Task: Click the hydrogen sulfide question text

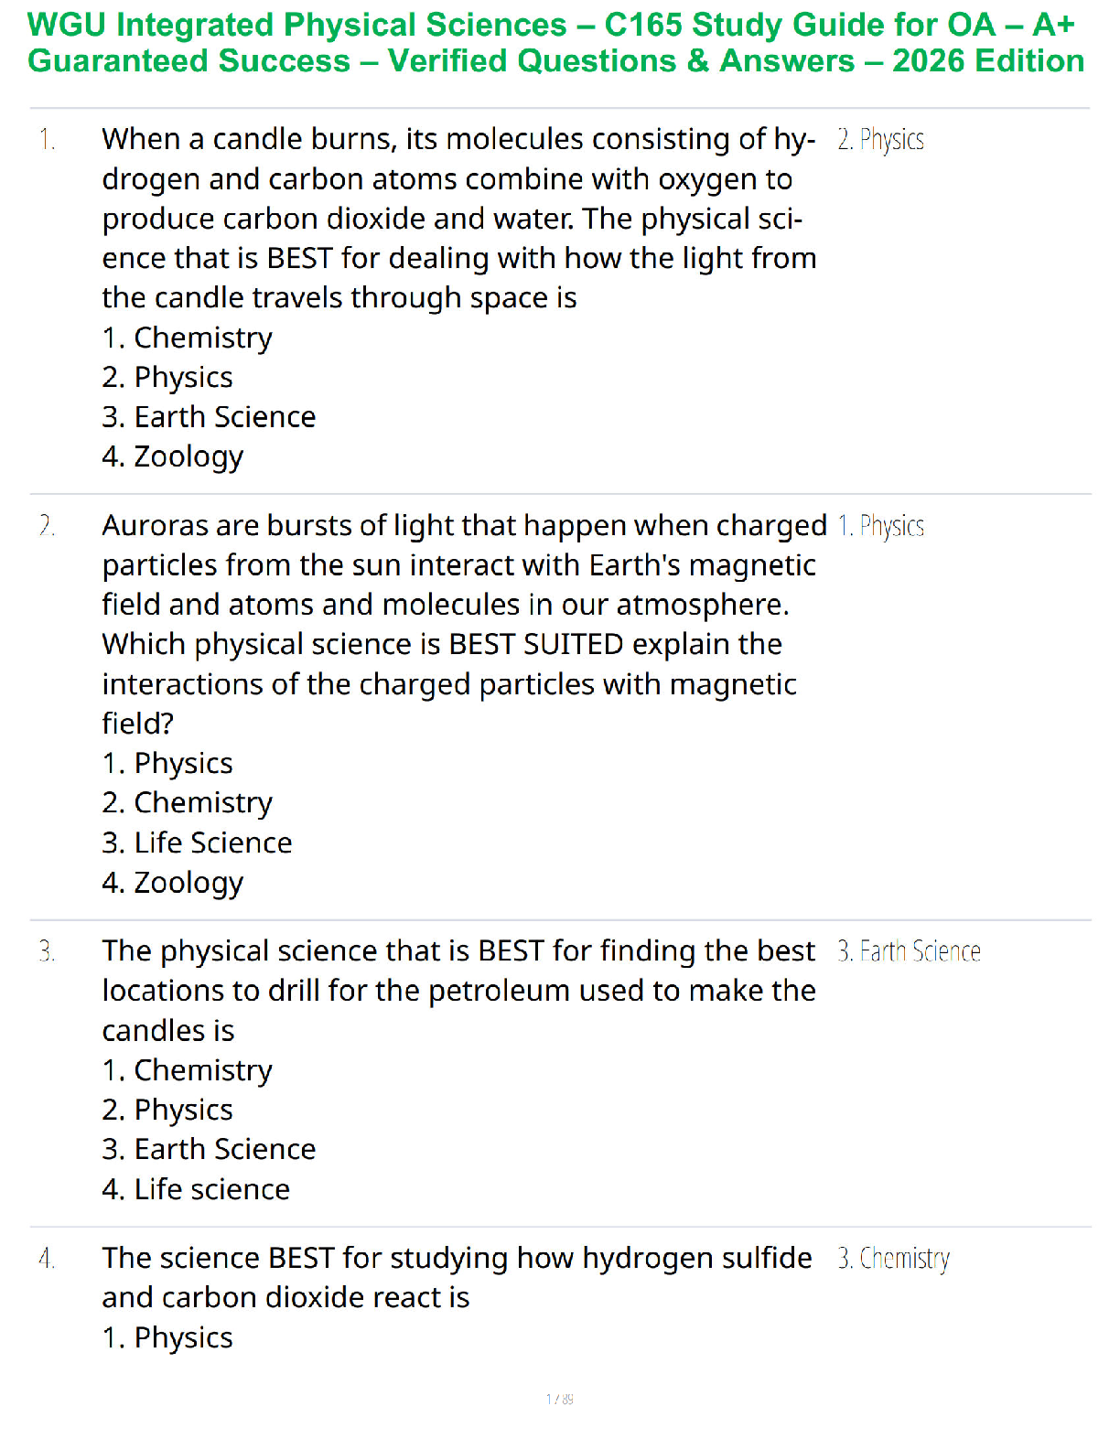Action: click(456, 1278)
